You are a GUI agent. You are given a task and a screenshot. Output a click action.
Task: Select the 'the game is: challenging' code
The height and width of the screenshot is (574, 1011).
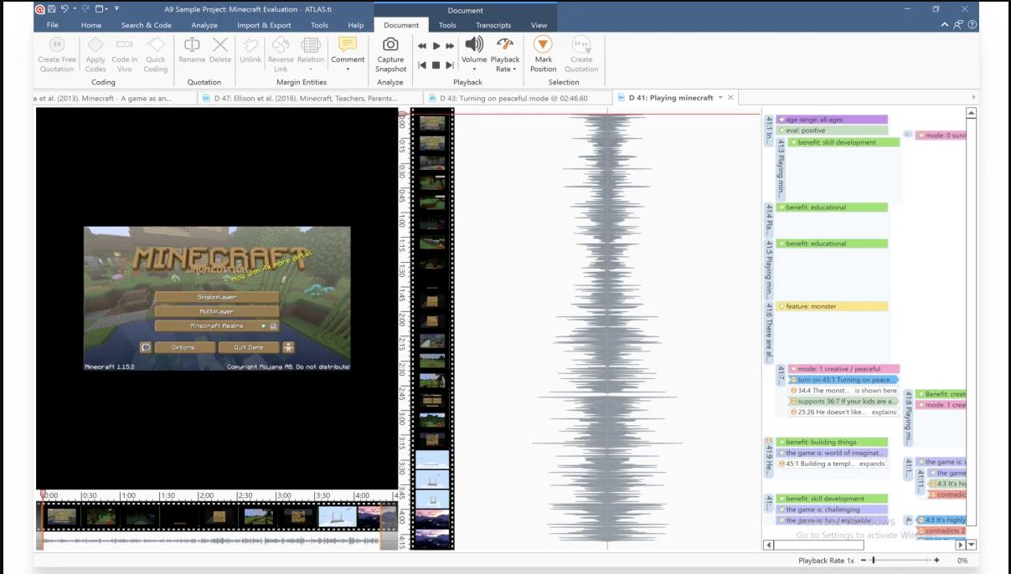(x=831, y=510)
